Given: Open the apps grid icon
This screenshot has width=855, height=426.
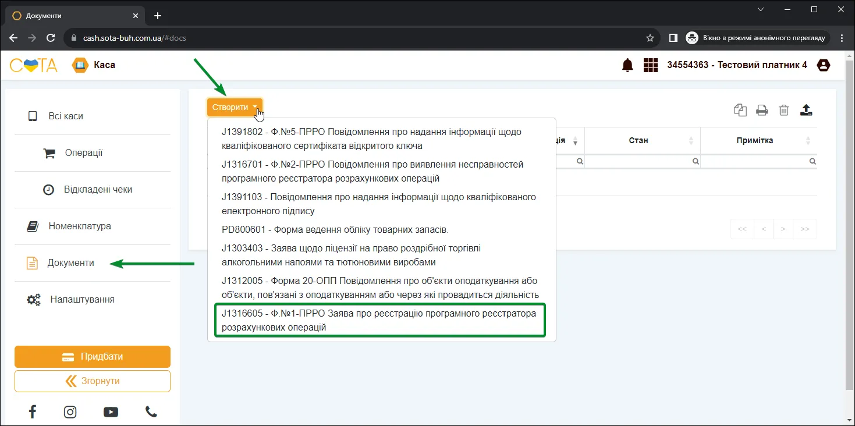Looking at the screenshot, I should tap(650, 65).
